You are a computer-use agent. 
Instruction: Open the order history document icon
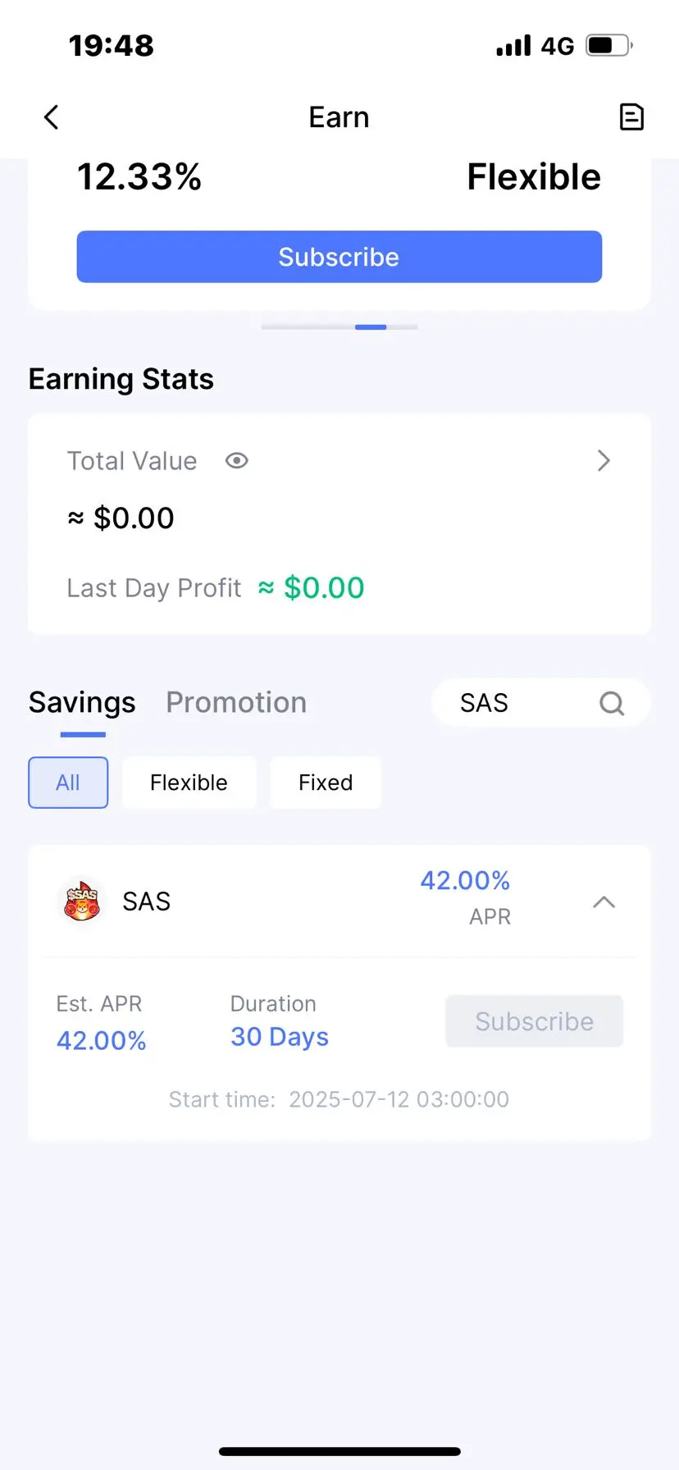(x=631, y=117)
